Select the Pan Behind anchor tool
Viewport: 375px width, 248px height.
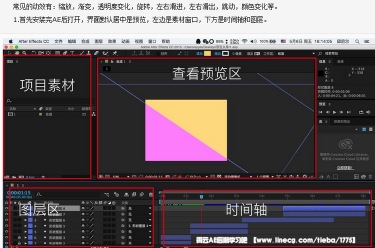[48, 53]
